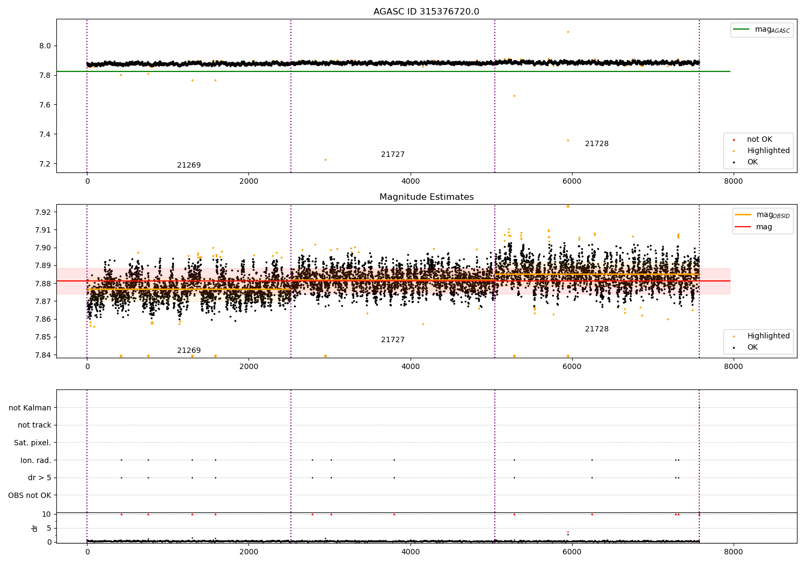Select 'Highlighted' legend entry in Magnitude Estimates plot
The image size is (805, 564).
click(x=768, y=336)
